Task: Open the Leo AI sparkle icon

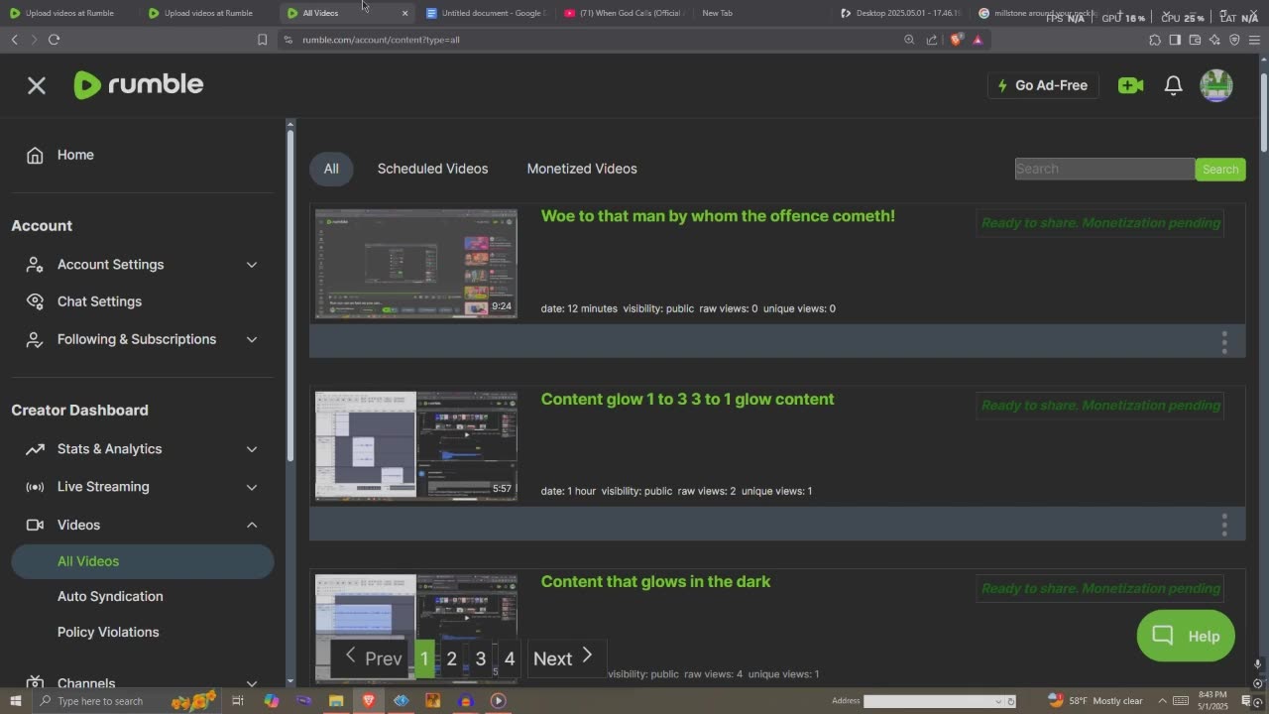Action: click(x=1214, y=40)
